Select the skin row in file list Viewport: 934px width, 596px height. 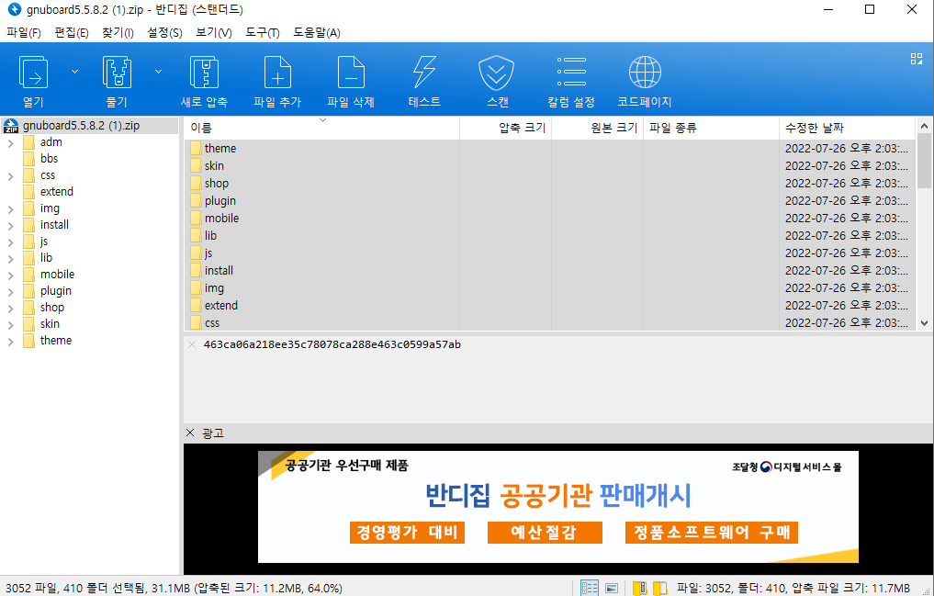tap(549, 165)
